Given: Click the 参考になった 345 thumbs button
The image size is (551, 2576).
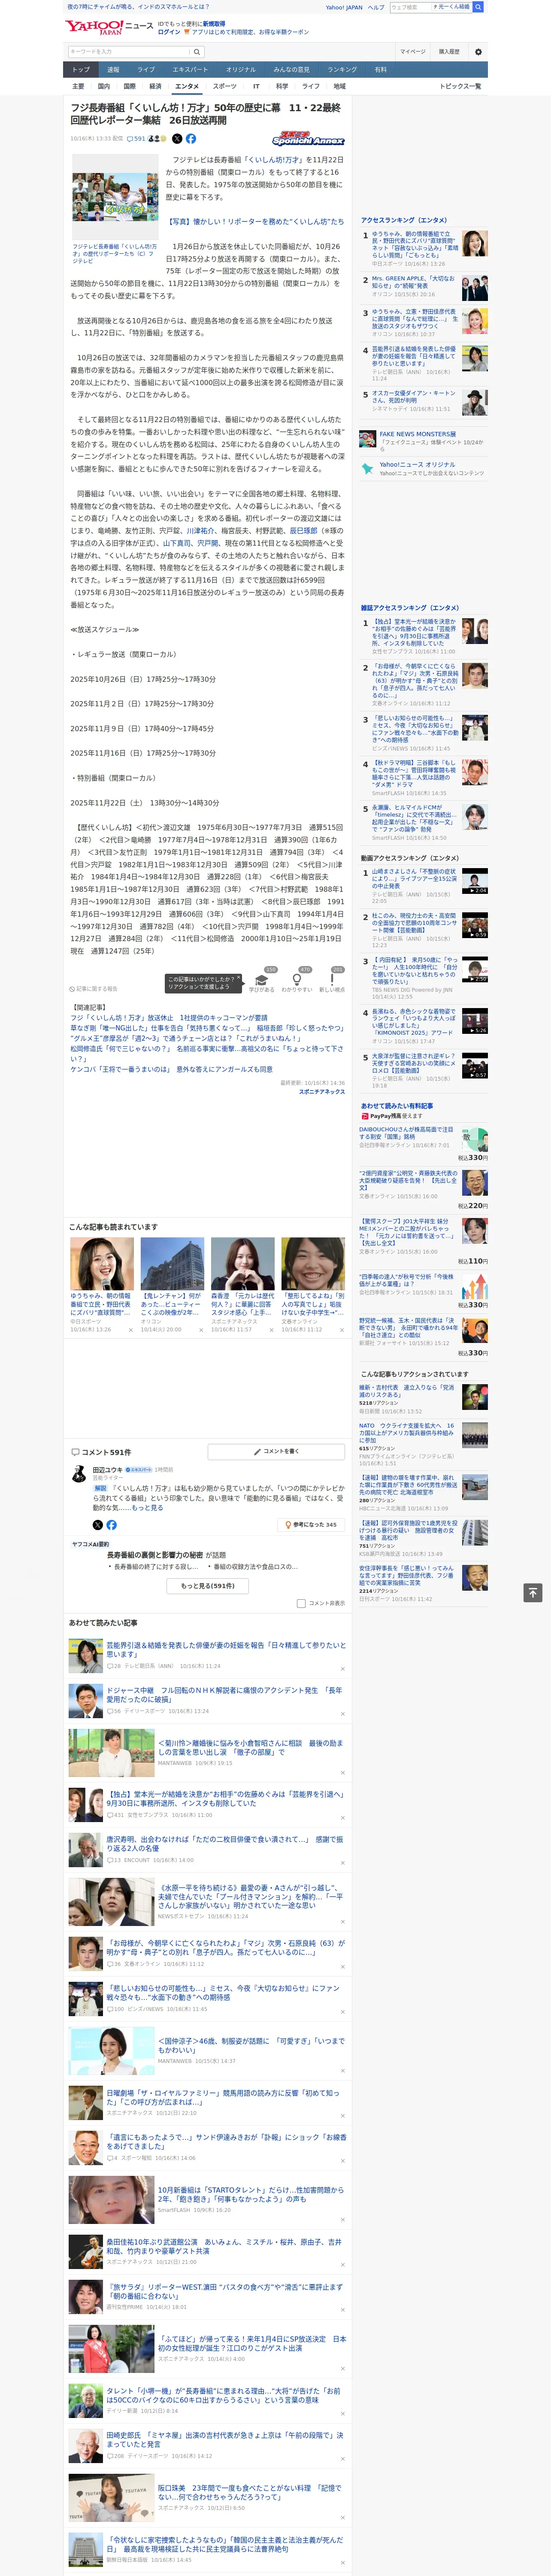Looking at the screenshot, I should [x=311, y=1525].
